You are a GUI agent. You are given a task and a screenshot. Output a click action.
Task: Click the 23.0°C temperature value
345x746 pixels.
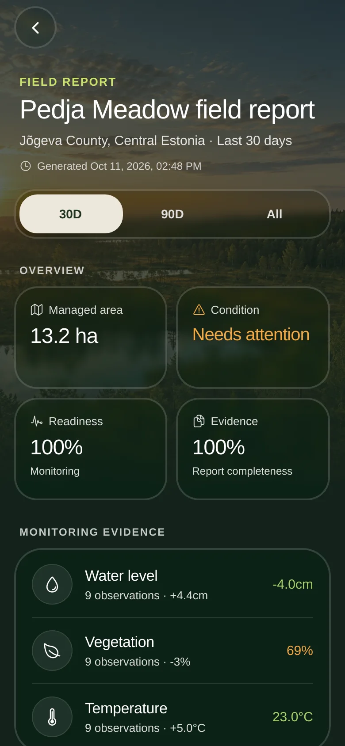tap(293, 717)
